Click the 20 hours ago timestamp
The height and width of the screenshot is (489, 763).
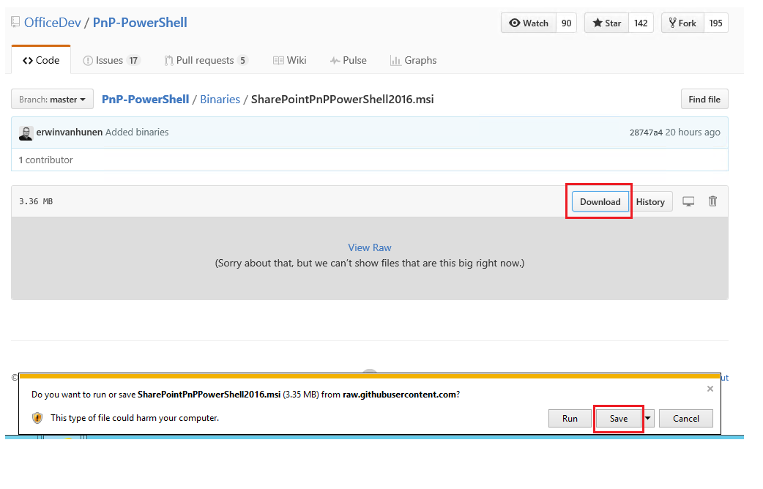pos(693,132)
